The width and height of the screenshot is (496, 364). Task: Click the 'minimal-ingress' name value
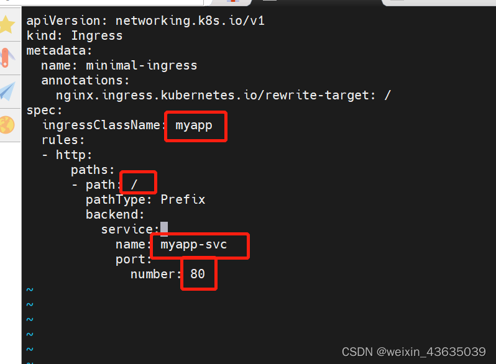coord(141,65)
